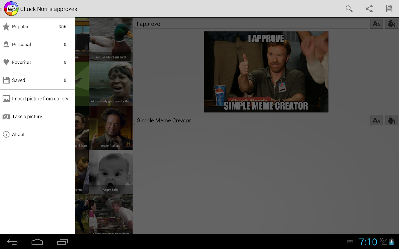Pick the Actual advice mallard template

tap(111, 40)
